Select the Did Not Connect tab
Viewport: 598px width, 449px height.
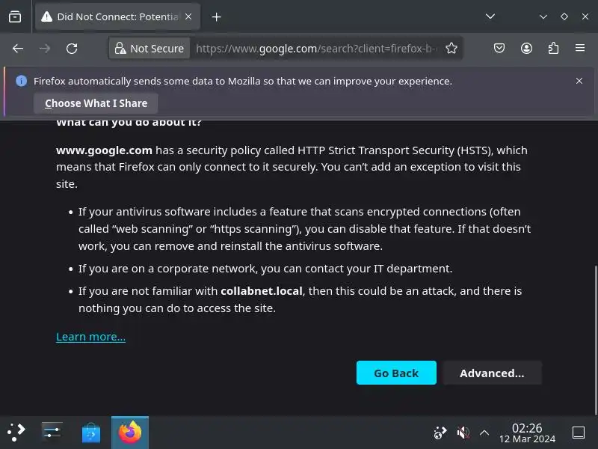tap(111, 16)
